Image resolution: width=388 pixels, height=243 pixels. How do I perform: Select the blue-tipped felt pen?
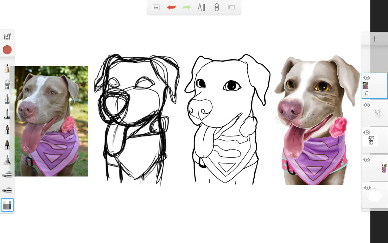pyautogui.click(x=7, y=160)
